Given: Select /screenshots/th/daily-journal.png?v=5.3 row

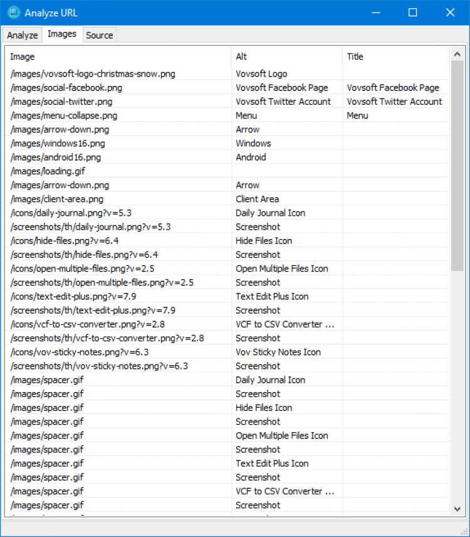Looking at the screenshot, I should 227,226.
